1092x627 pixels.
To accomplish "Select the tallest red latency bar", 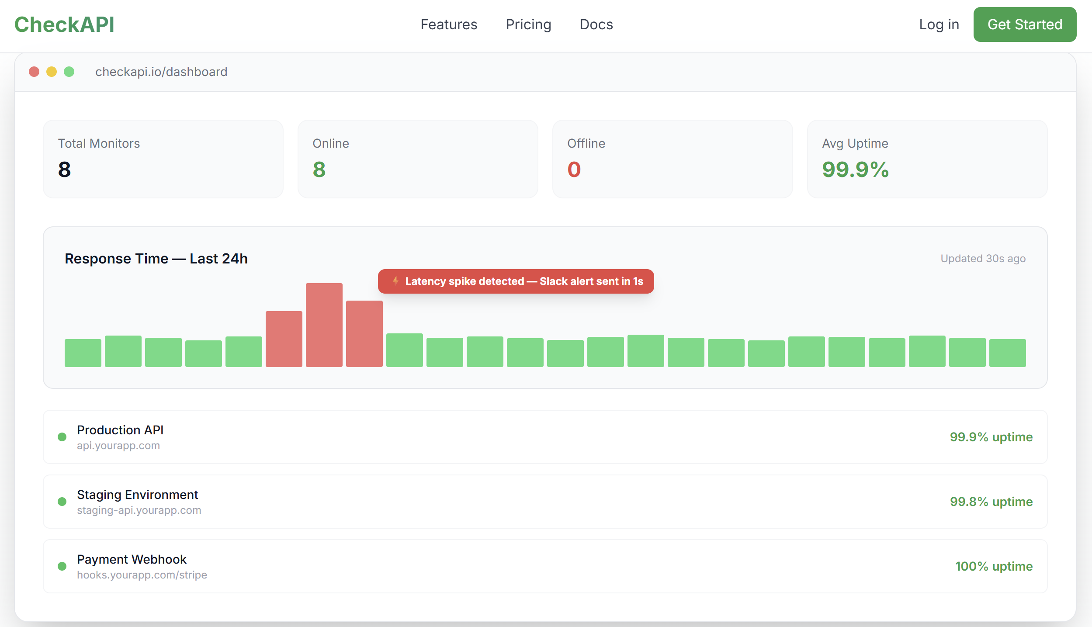I will click(x=324, y=325).
